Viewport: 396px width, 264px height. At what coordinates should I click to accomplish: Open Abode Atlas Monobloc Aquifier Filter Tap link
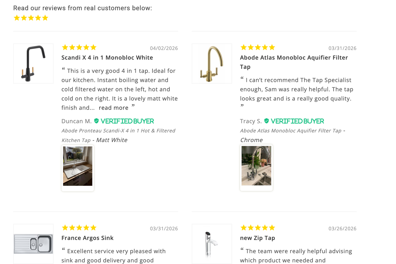[x=291, y=131]
